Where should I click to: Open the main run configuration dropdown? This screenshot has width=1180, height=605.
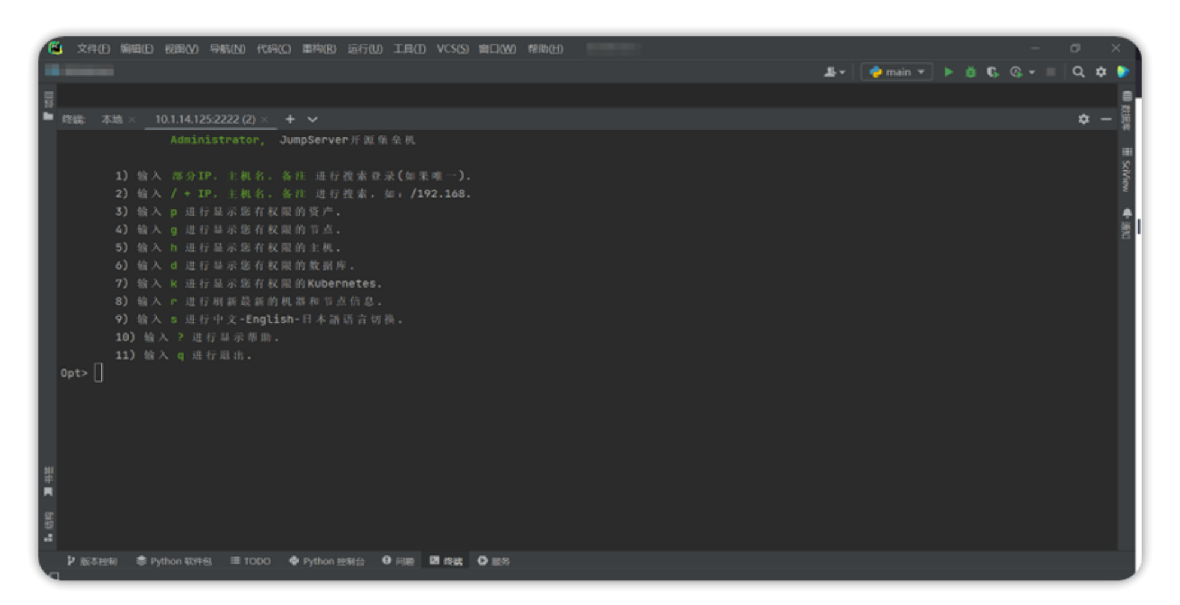click(897, 72)
